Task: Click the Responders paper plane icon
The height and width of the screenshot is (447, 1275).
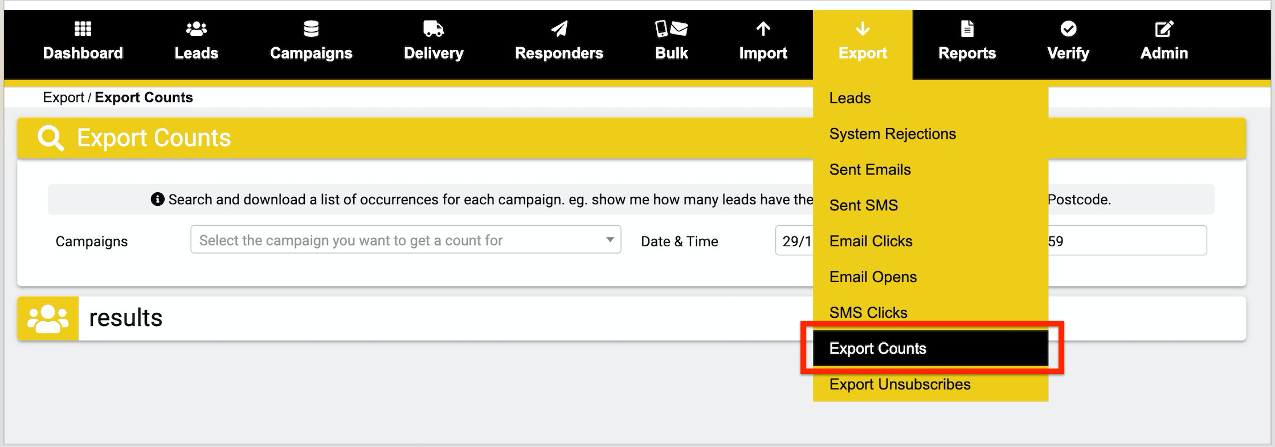Action: pos(559,28)
